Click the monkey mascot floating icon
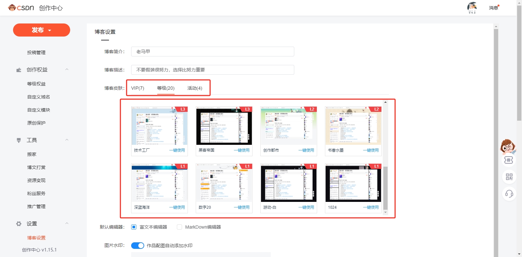Screen dimensions: 522x257 tap(508, 147)
